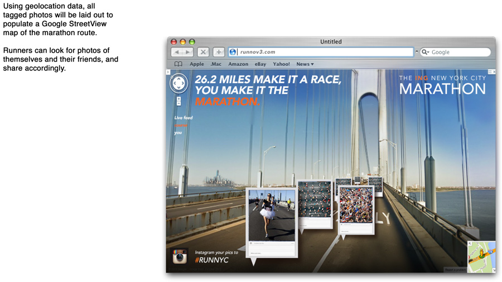Click the globe icon in address bar

click(x=233, y=52)
